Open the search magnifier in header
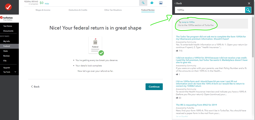 tap(143, 3)
